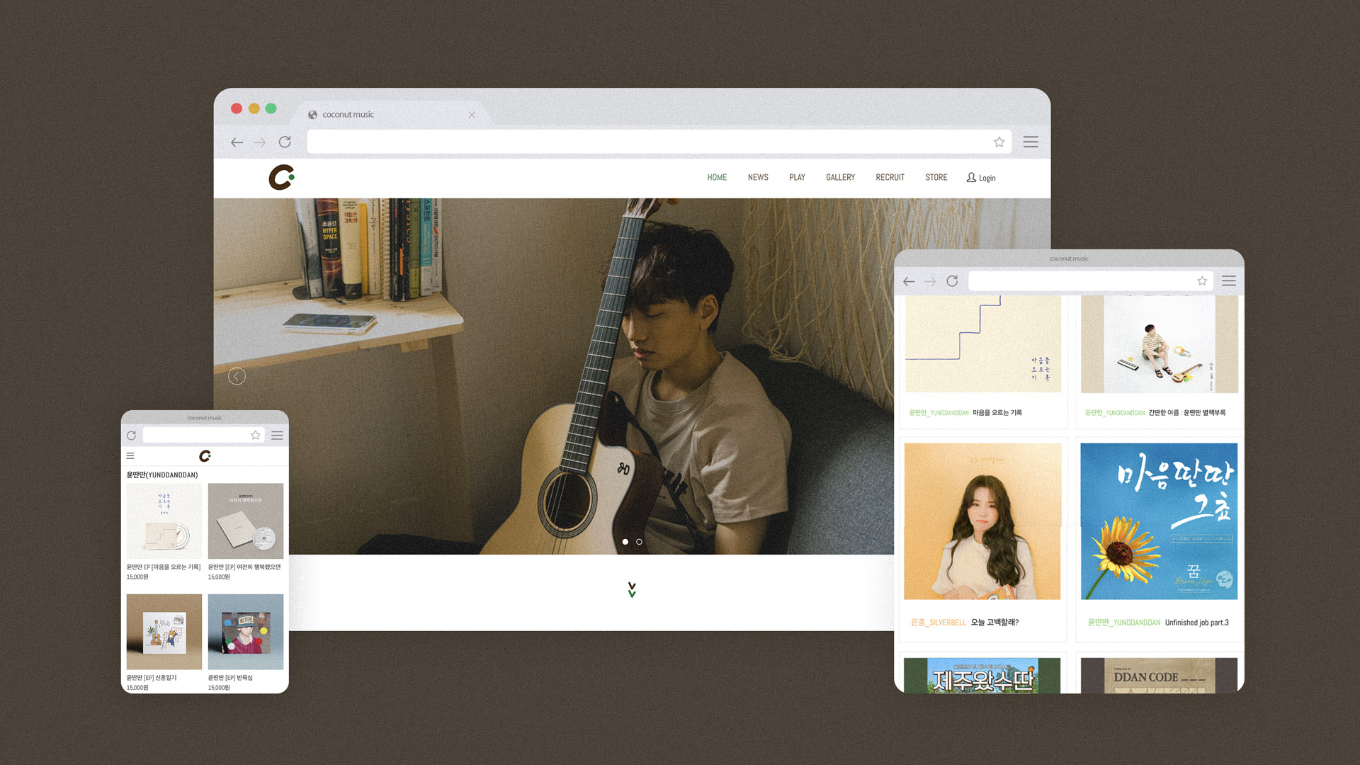
Task: Click the 'Unfinished job part.3' caption link
Action: click(x=1197, y=623)
